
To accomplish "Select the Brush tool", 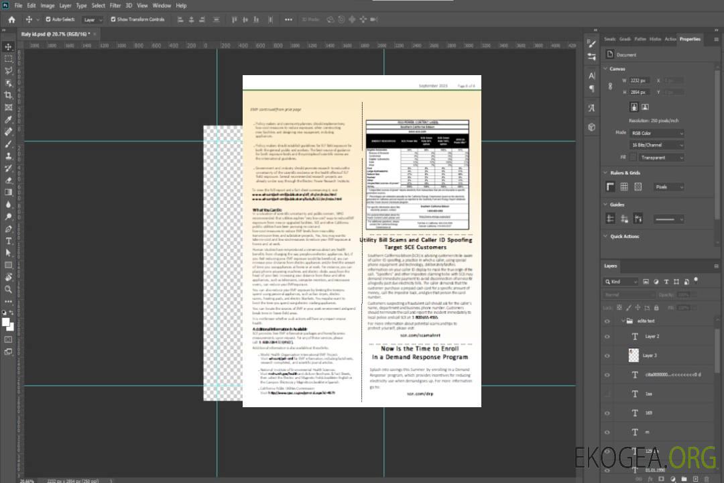I will pos(8,144).
